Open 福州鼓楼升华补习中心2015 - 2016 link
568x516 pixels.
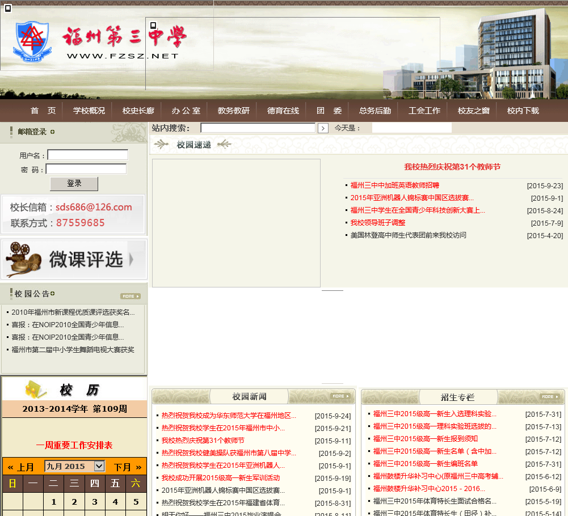point(429,489)
